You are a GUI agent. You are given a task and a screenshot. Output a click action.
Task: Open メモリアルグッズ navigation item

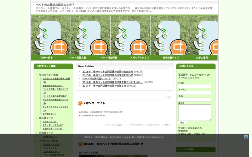[x=140, y=57]
